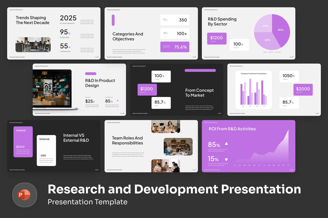328x218 pixels.
Task: Click the white up arrow beside 85% ROI
Action: 226,144
